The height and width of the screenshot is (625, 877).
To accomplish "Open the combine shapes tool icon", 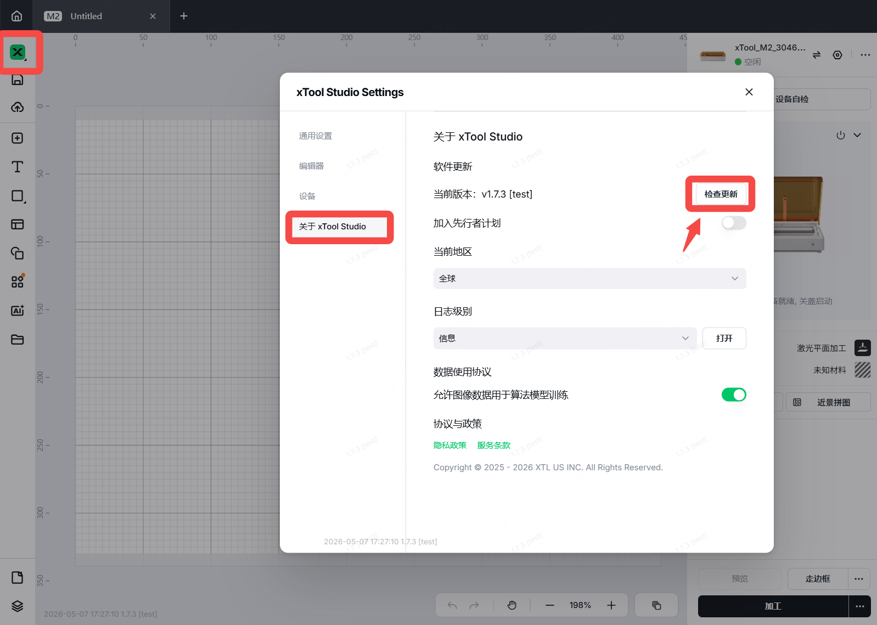I will click(x=18, y=253).
